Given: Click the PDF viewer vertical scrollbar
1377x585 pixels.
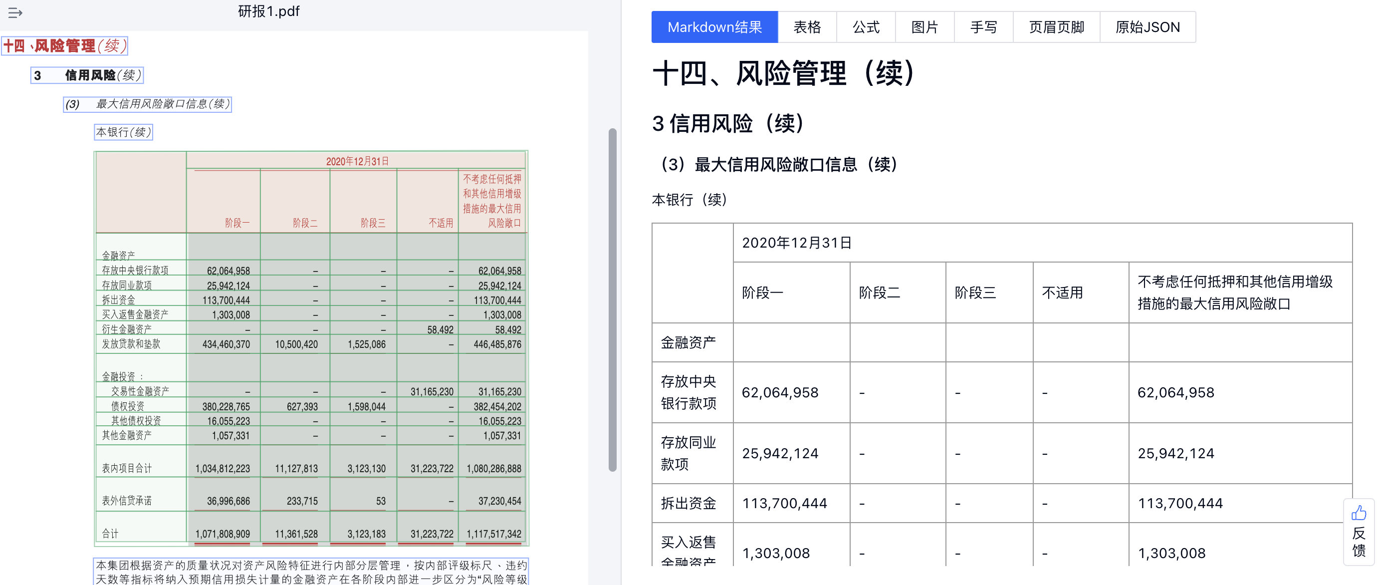Looking at the screenshot, I should point(612,299).
